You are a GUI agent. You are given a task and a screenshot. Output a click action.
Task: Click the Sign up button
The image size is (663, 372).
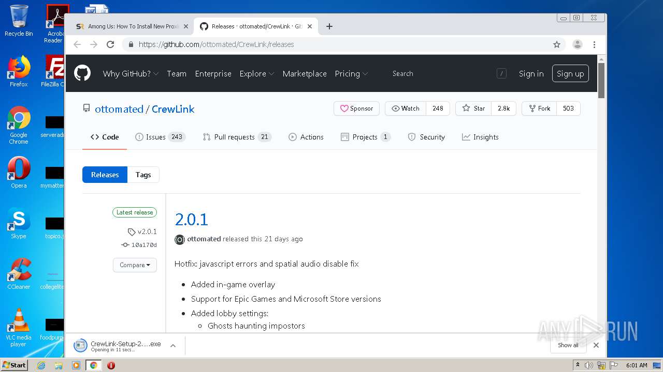coord(570,73)
